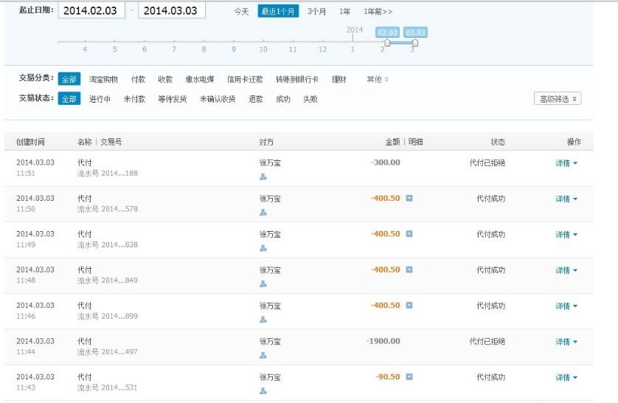Screen dimensions: 618x403
Task: Expand the 高级筛选 advanced filter dropdown
Action: [x=558, y=99]
